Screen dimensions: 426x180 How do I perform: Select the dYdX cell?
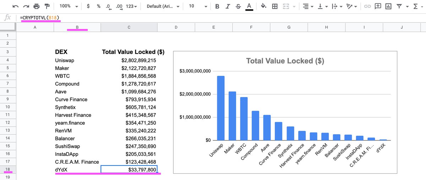pyautogui.click(x=77, y=169)
